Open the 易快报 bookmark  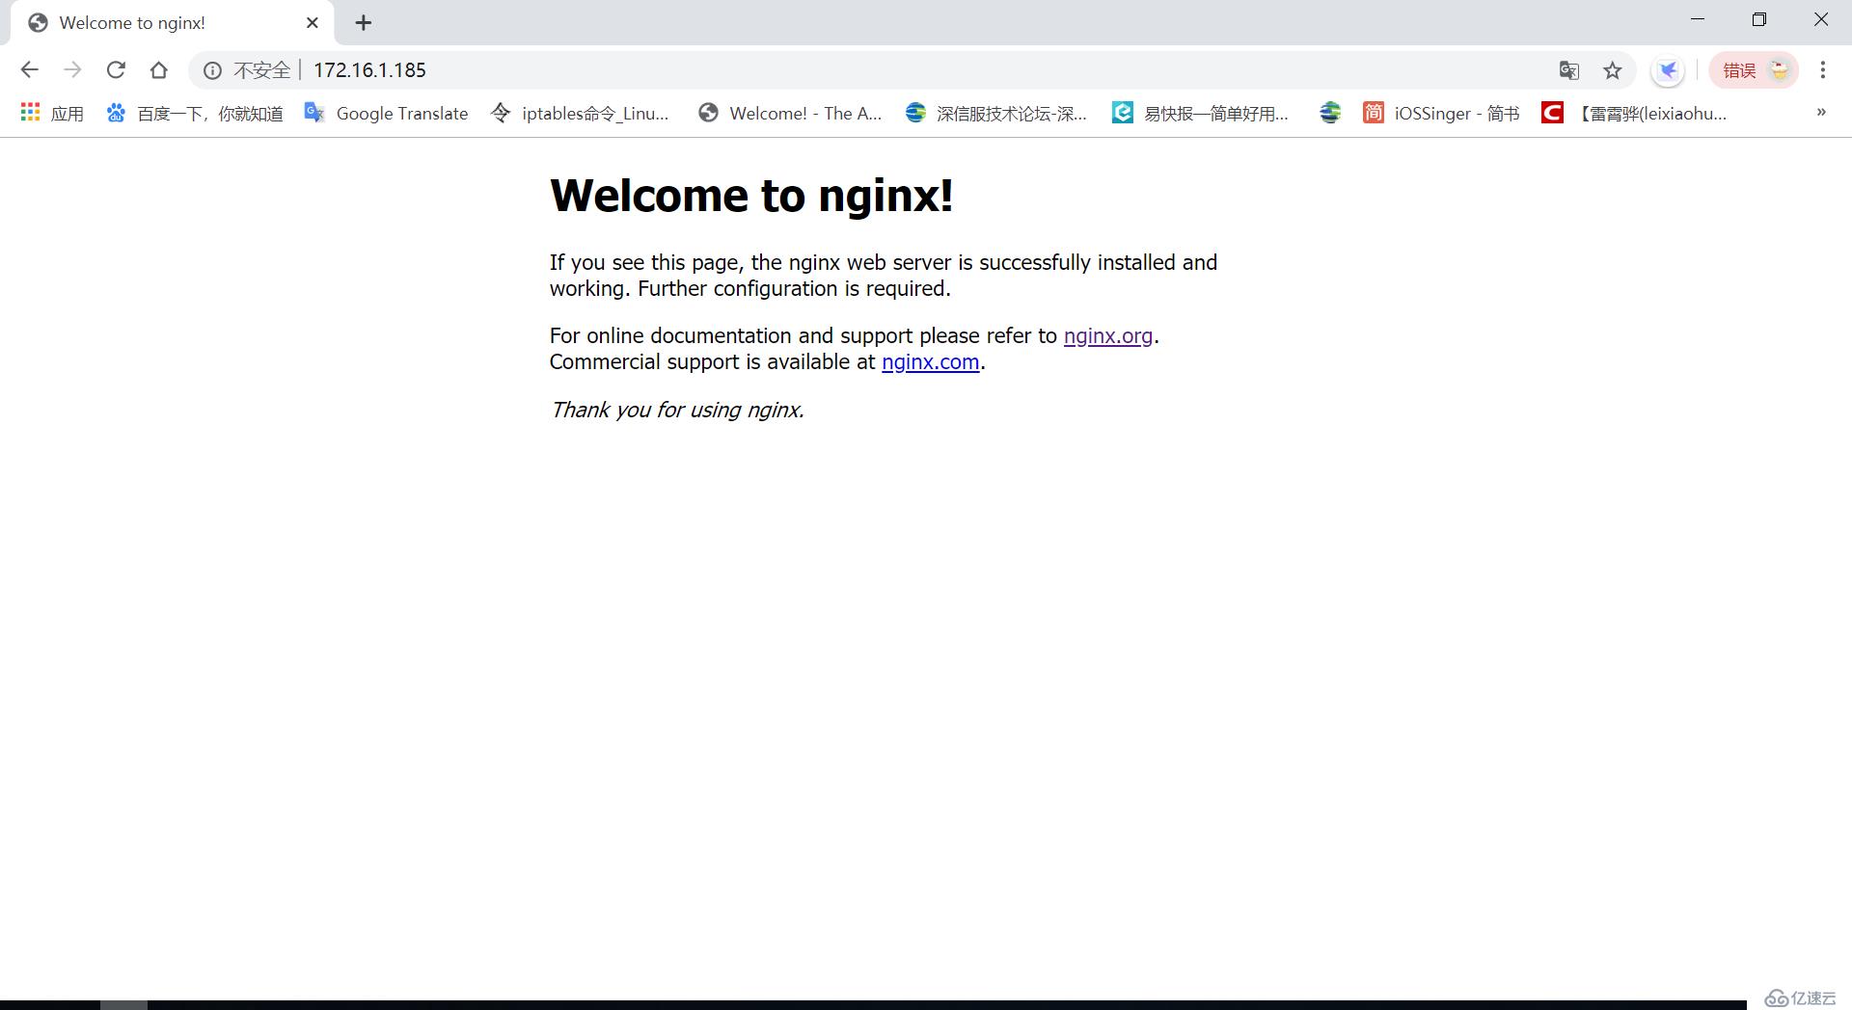point(1200,113)
